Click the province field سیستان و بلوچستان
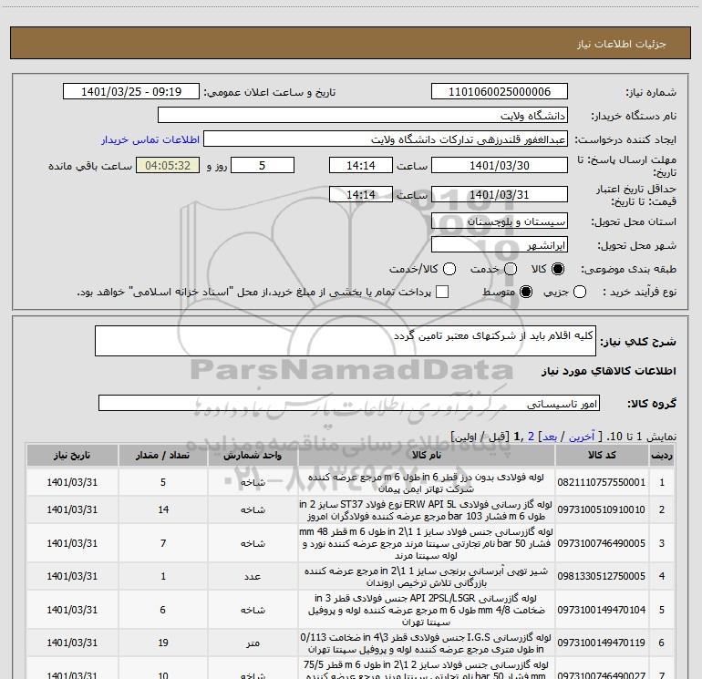Screen dimensions: 702x679 point(500,221)
